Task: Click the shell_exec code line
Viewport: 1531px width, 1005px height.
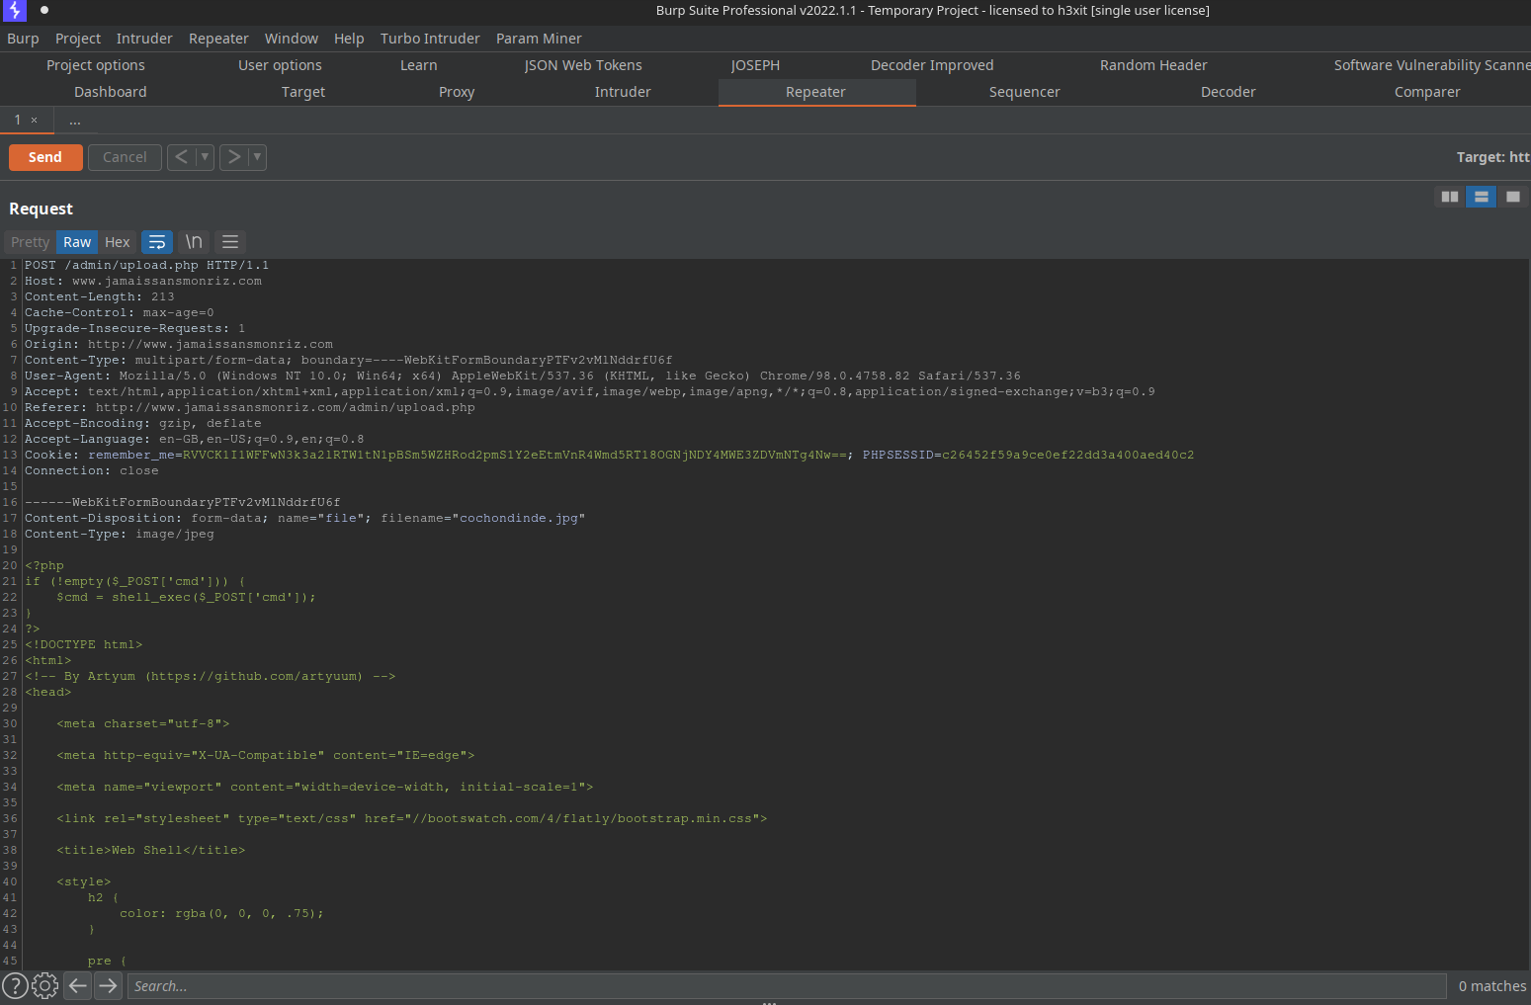Action: [x=186, y=597]
